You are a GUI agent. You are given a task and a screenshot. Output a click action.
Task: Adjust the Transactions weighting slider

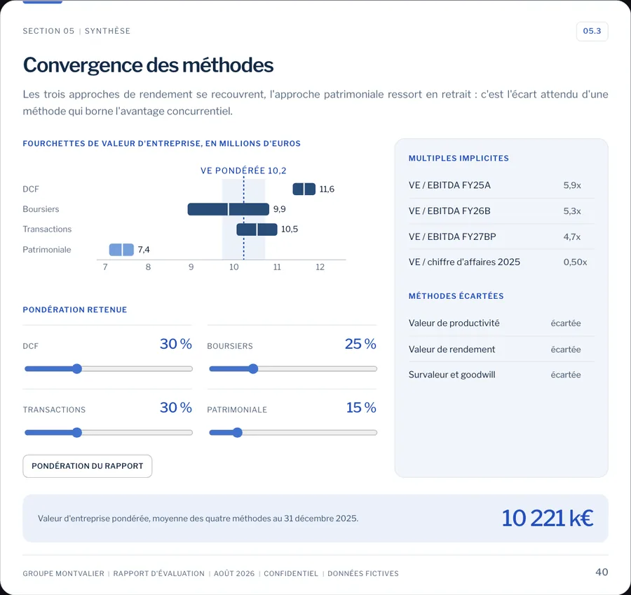[x=108, y=433]
